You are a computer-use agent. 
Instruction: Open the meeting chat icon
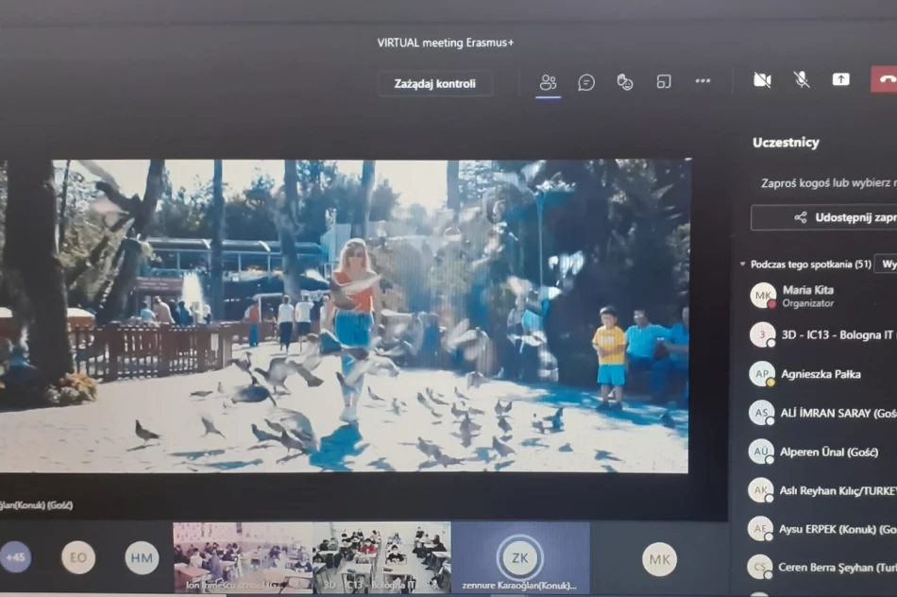586,82
